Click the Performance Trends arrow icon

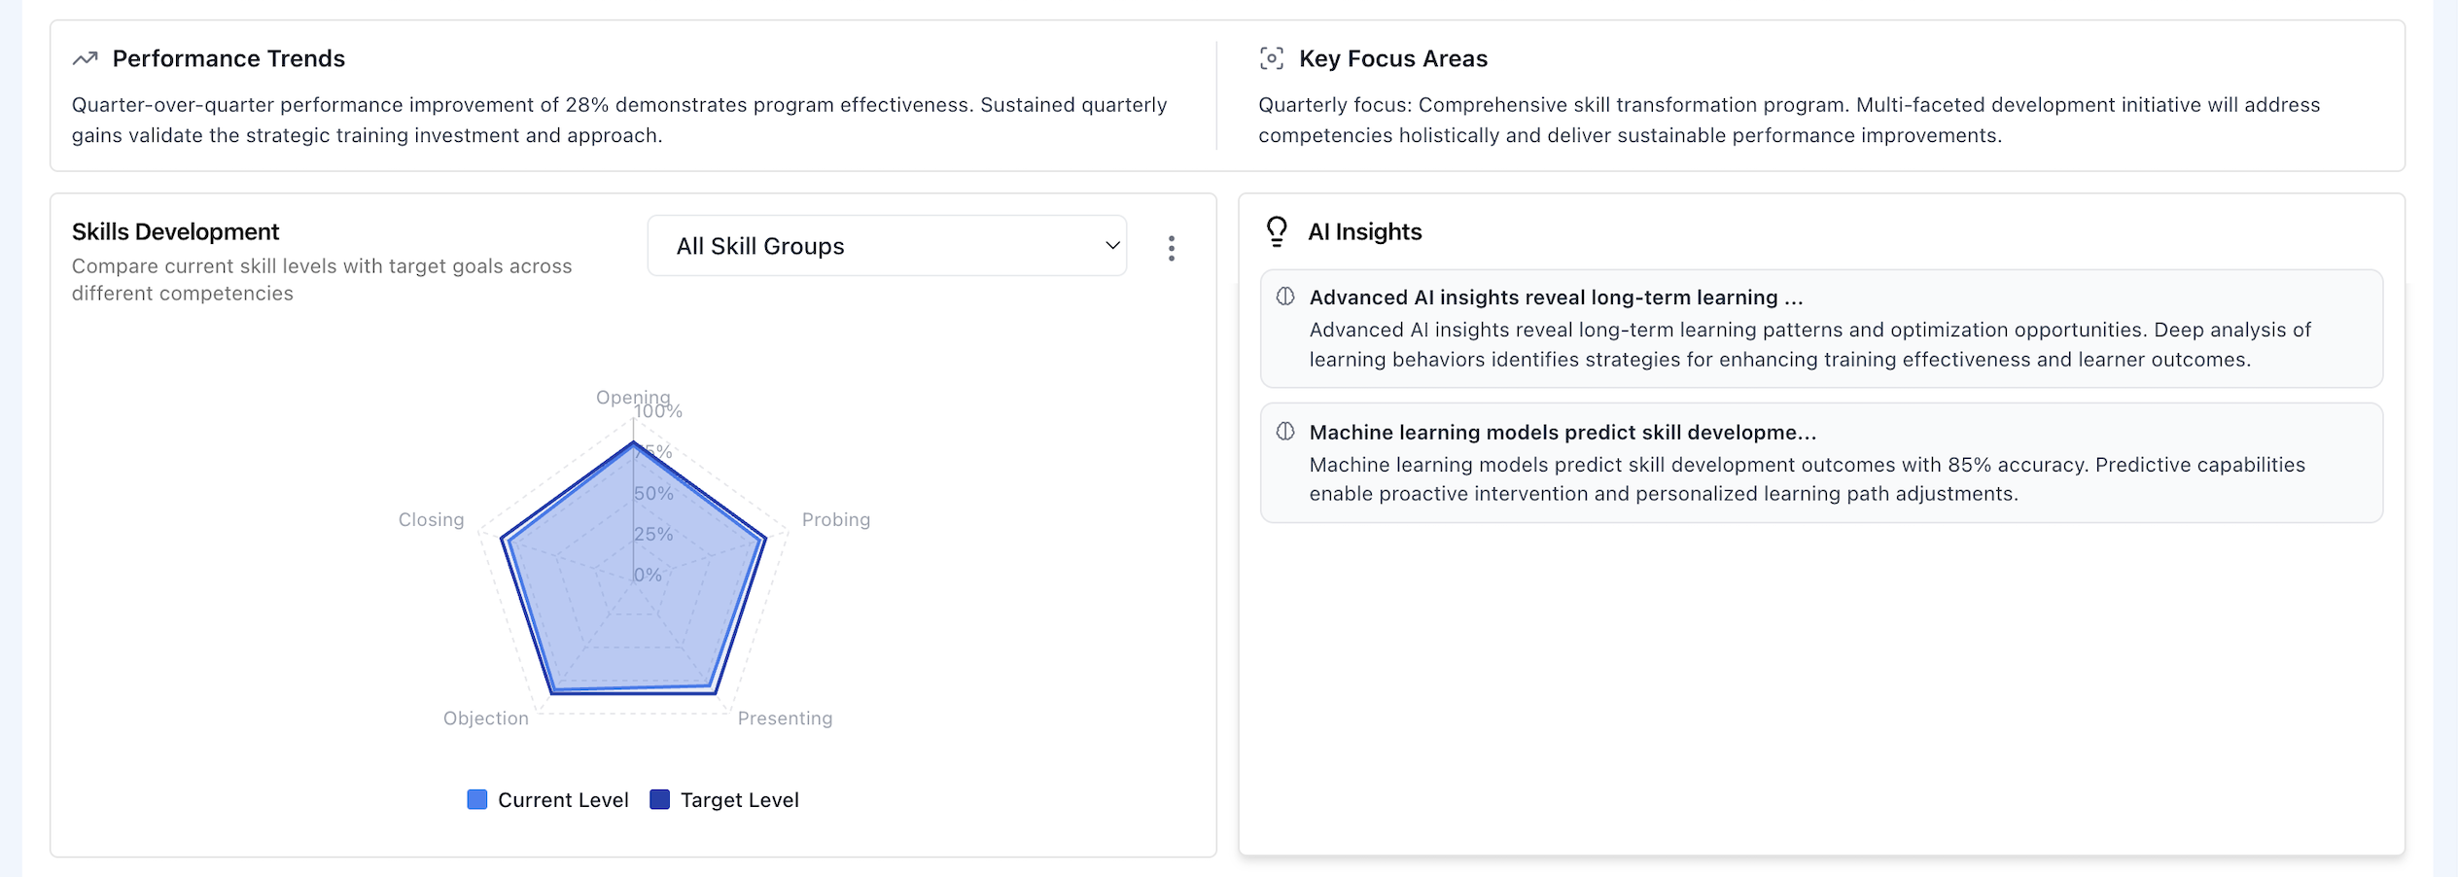pos(86,58)
